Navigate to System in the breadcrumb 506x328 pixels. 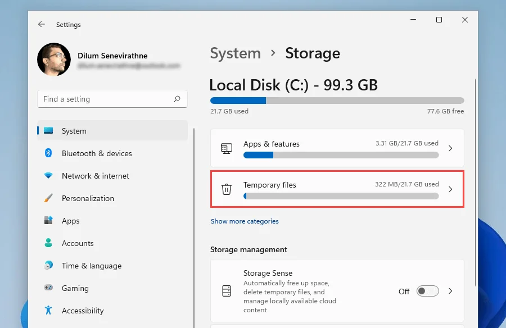(235, 53)
